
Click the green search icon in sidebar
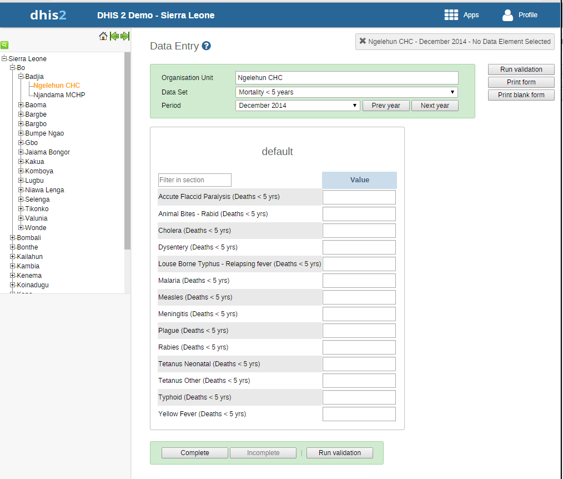pos(4,45)
